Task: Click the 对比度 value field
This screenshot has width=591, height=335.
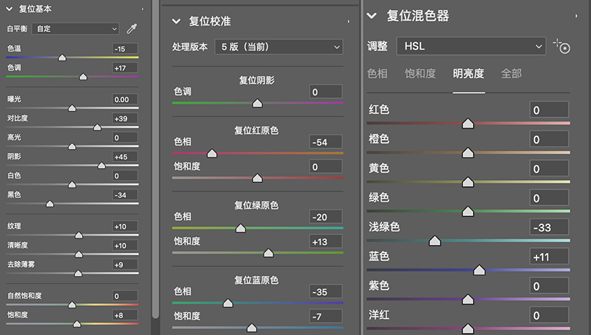Action: pyautogui.click(x=125, y=118)
